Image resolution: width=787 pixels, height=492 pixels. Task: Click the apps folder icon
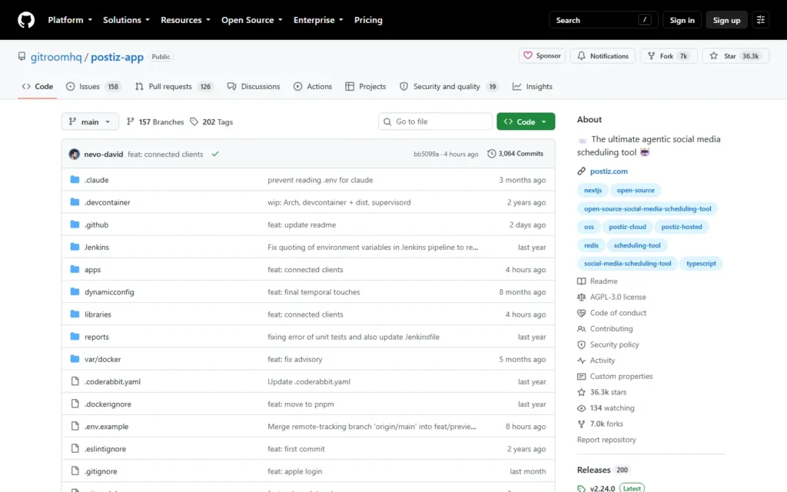pos(75,270)
